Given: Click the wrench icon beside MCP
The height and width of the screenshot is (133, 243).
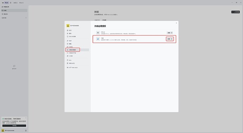Looking at the screenshot, I should [68, 41].
